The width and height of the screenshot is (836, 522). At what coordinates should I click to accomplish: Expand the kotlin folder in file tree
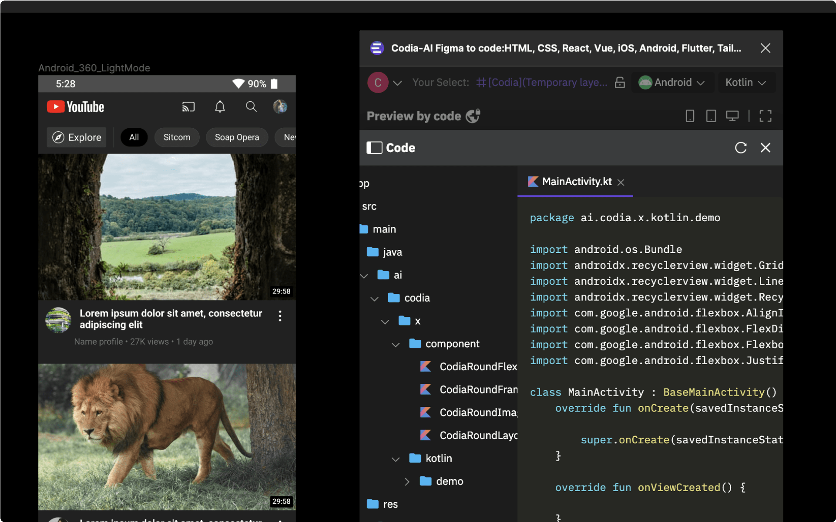coord(396,458)
